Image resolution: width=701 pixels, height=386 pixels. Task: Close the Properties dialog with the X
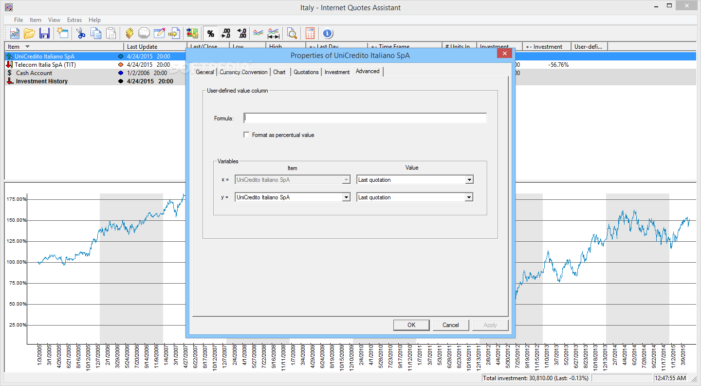[x=504, y=54]
